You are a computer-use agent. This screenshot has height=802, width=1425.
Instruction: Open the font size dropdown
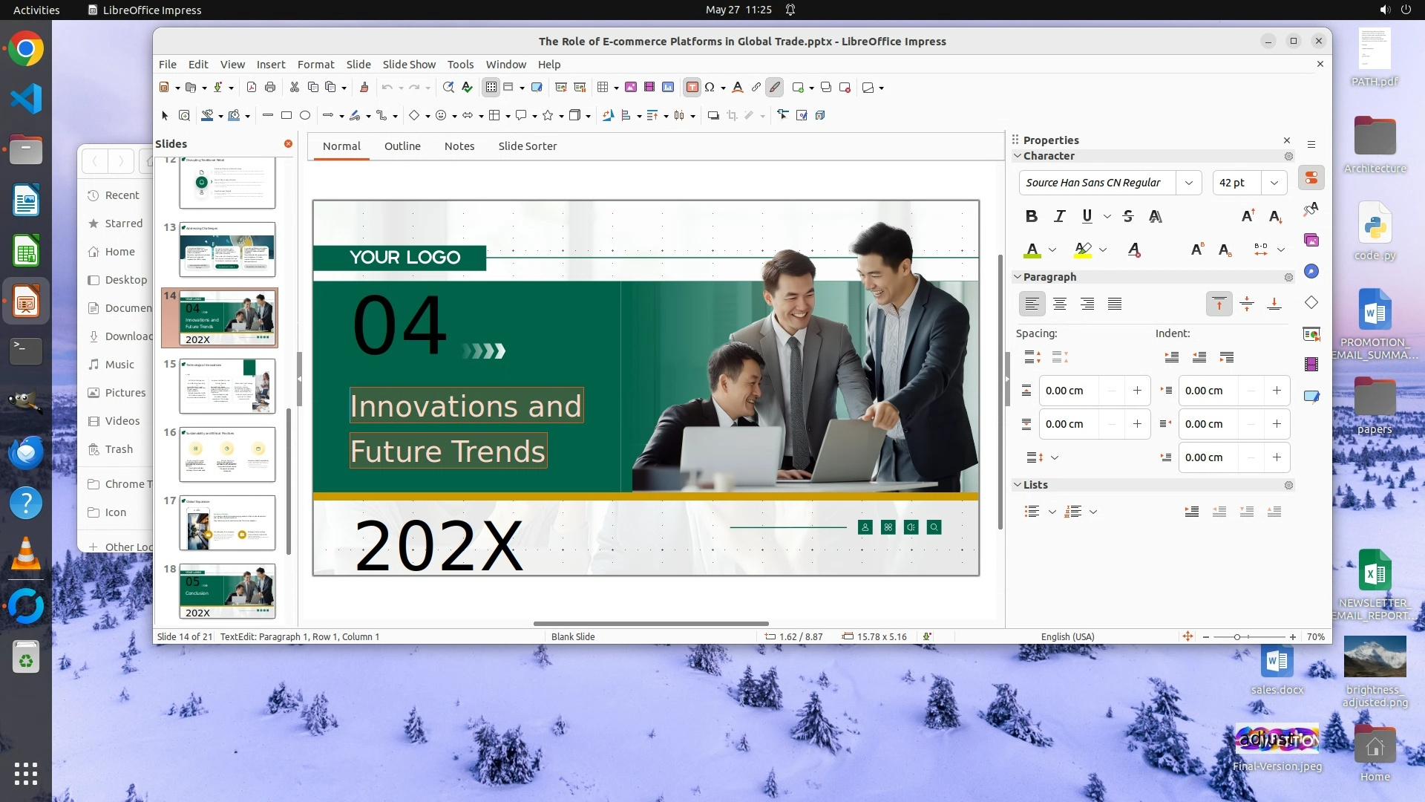(1274, 183)
